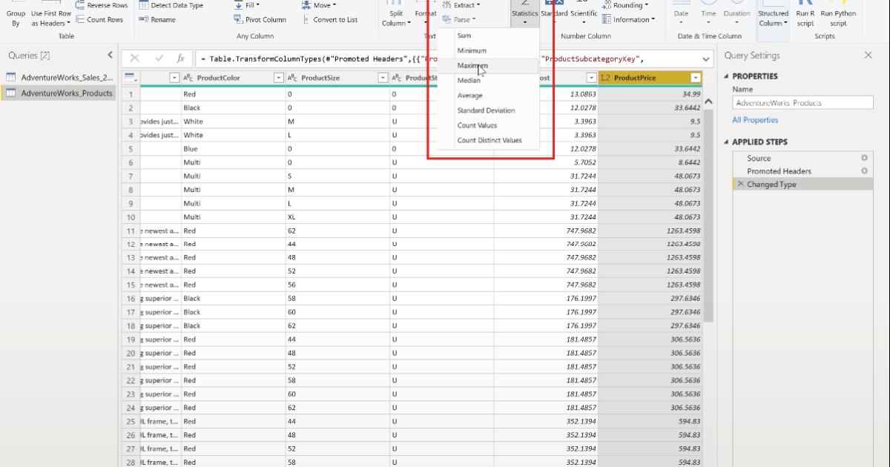The height and width of the screenshot is (467, 890).
Task: Click the Run Python script icon
Action: pos(835,15)
